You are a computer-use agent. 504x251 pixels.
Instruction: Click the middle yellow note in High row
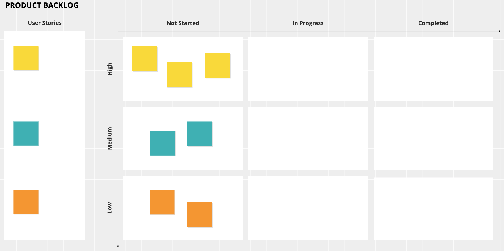(x=179, y=75)
